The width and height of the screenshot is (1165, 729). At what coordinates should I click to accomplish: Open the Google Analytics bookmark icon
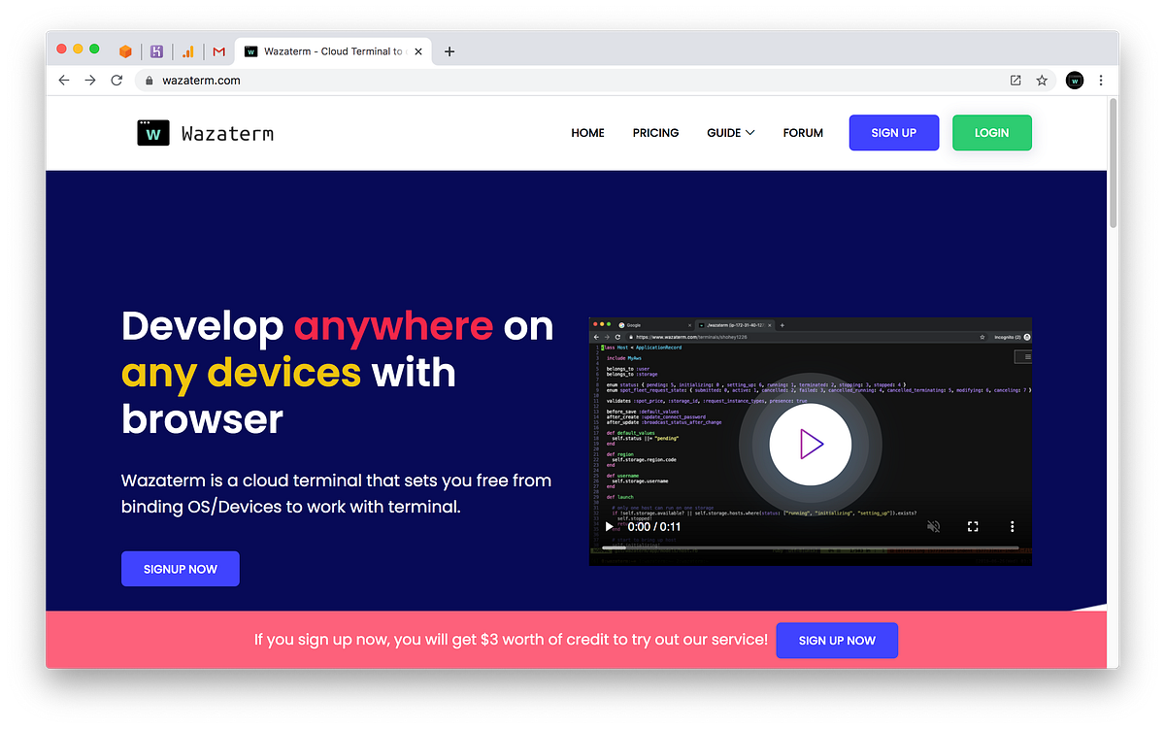click(x=187, y=51)
